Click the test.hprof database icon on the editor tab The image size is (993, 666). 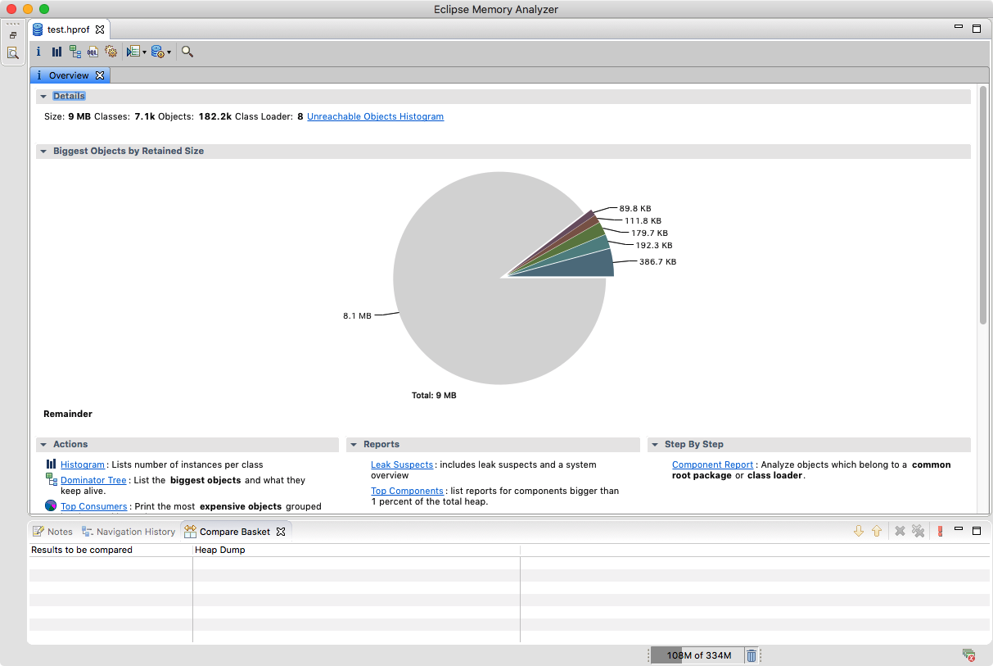(38, 29)
